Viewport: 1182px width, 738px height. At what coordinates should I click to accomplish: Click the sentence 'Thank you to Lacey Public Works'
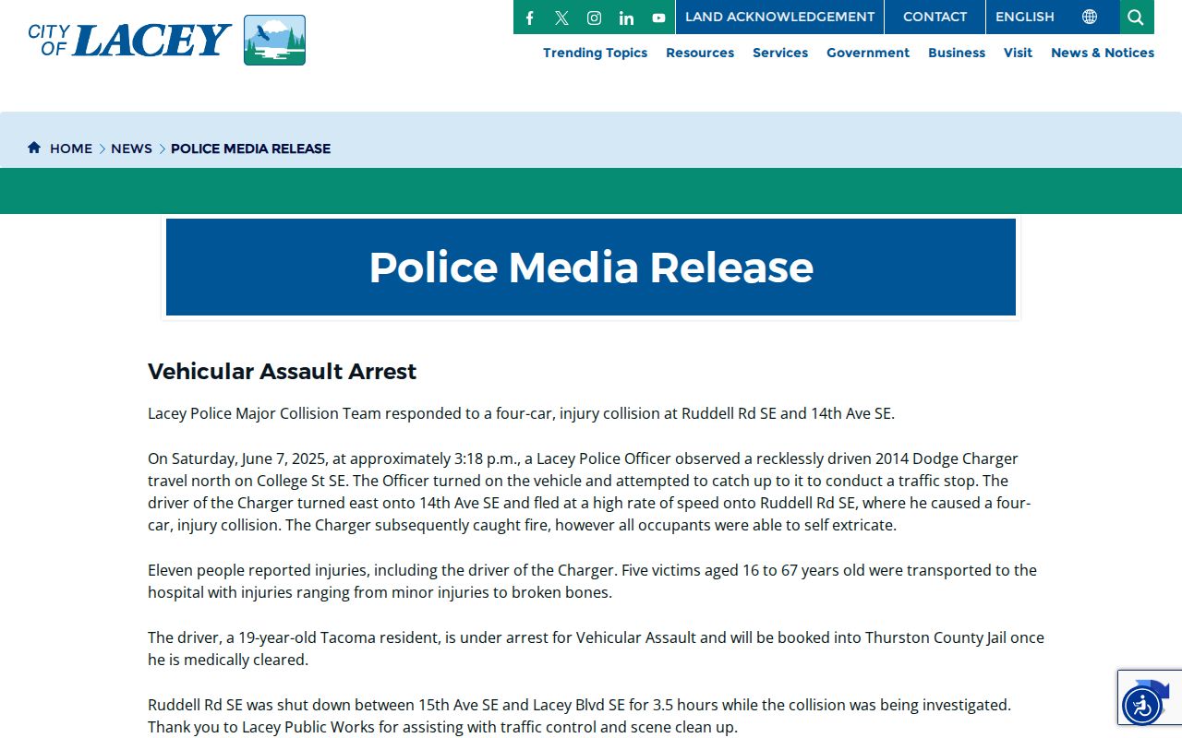(x=442, y=727)
